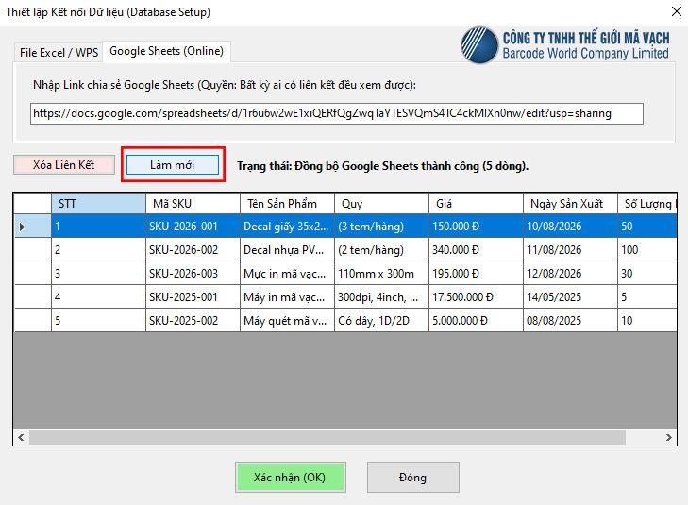Click the Decal giấy 35x2... product cell
688x505 pixels.
point(287,227)
